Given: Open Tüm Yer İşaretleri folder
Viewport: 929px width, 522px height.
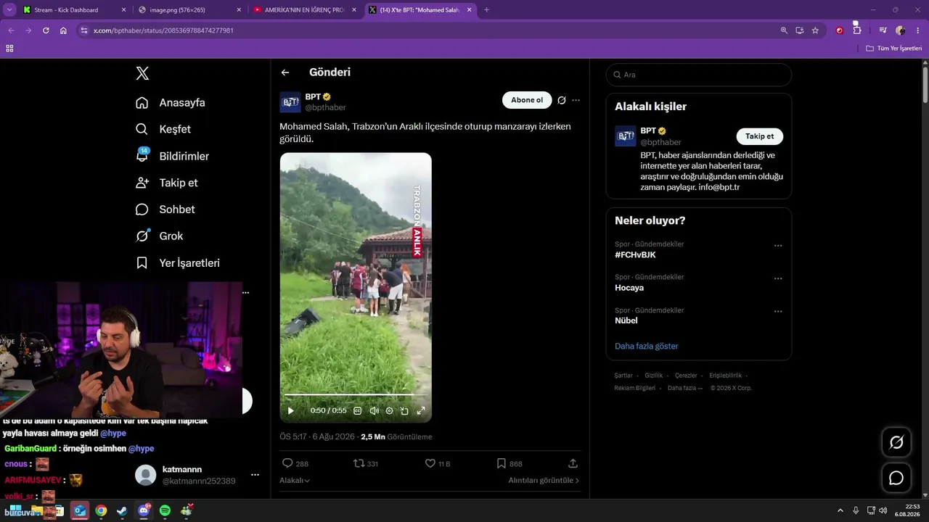Looking at the screenshot, I should (894, 48).
